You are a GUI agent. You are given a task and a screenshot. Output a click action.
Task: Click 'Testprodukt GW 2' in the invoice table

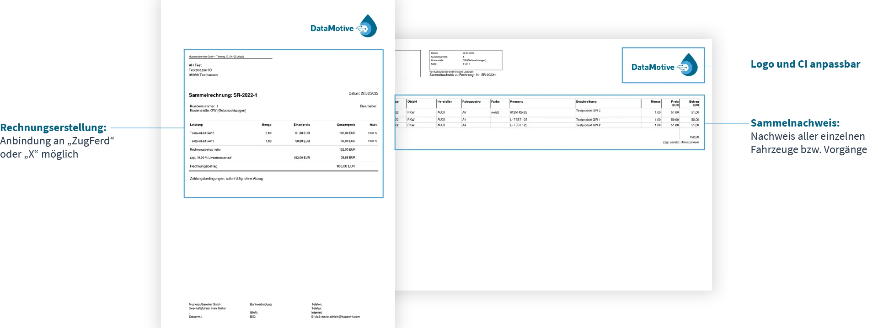[202, 133]
